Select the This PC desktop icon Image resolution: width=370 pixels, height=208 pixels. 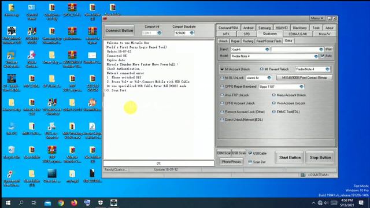click(12, 128)
